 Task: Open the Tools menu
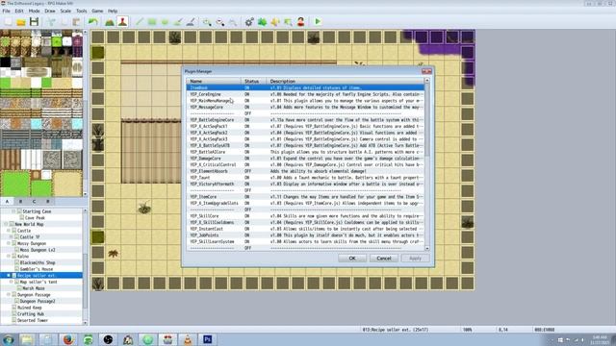(x=81, y=11)
